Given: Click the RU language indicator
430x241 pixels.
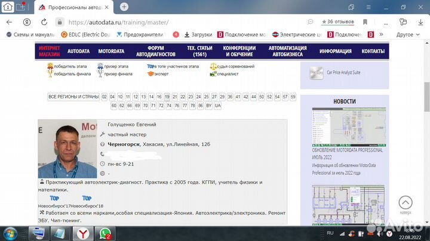Looking at the screenshot, I should 330,233.
